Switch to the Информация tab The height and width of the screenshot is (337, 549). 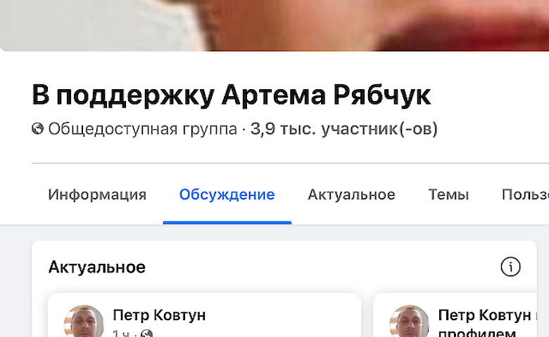97,194
